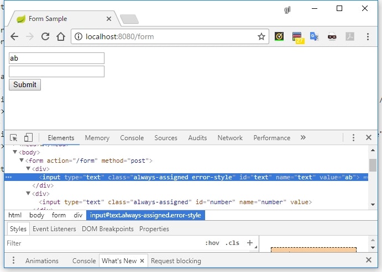The height and width of the screenshot is (272, 382).
Task: Select input#text breadcrumb item
Action: pos(145,215)
